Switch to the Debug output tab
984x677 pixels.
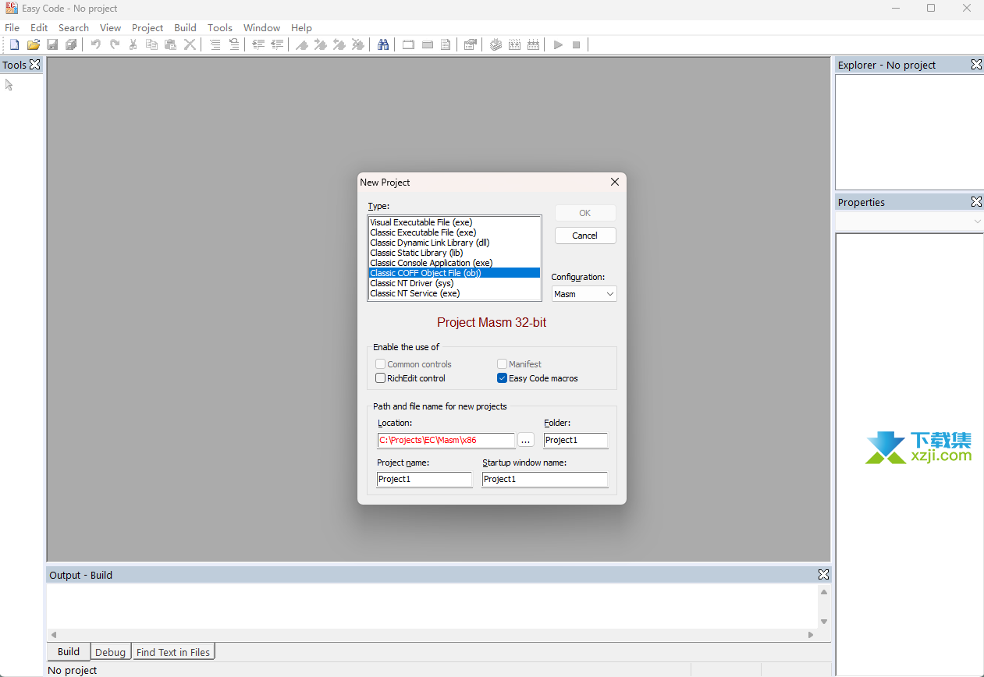[110, 652]
